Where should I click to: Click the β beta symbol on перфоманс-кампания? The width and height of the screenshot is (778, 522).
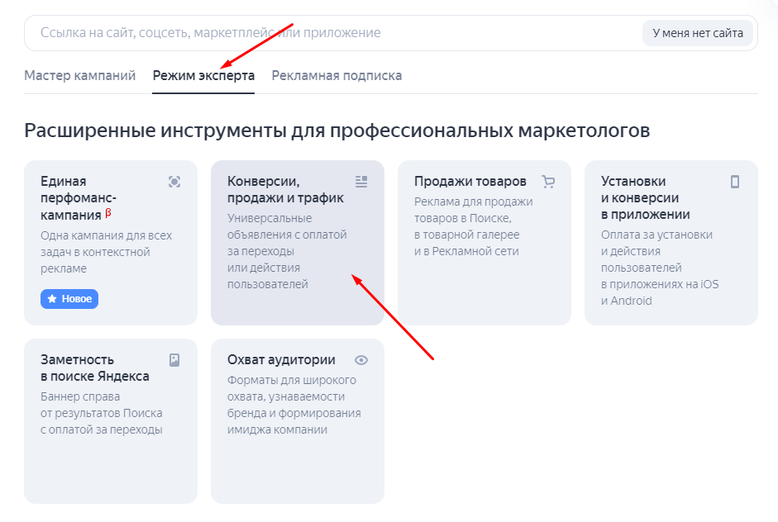point(108,211)
